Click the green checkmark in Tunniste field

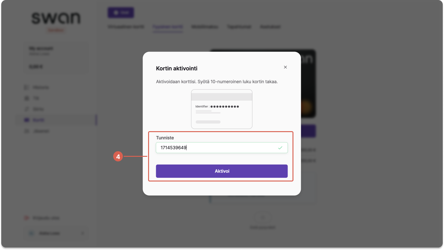[x=280, y=148]
